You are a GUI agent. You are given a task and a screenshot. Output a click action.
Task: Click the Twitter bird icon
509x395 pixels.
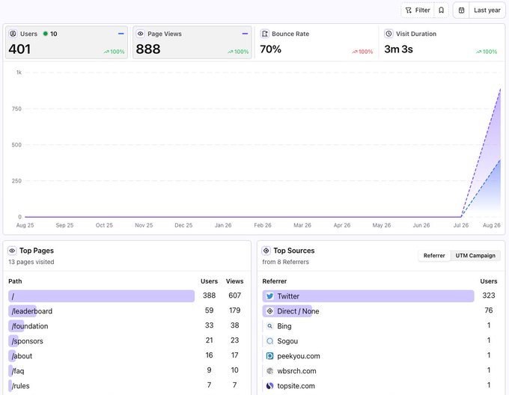click(x=269, y=296)
